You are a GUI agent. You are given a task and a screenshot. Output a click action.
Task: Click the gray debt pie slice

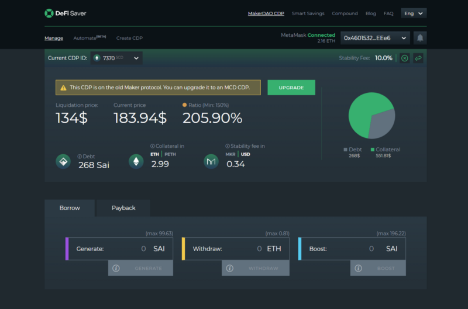(383, 125)
